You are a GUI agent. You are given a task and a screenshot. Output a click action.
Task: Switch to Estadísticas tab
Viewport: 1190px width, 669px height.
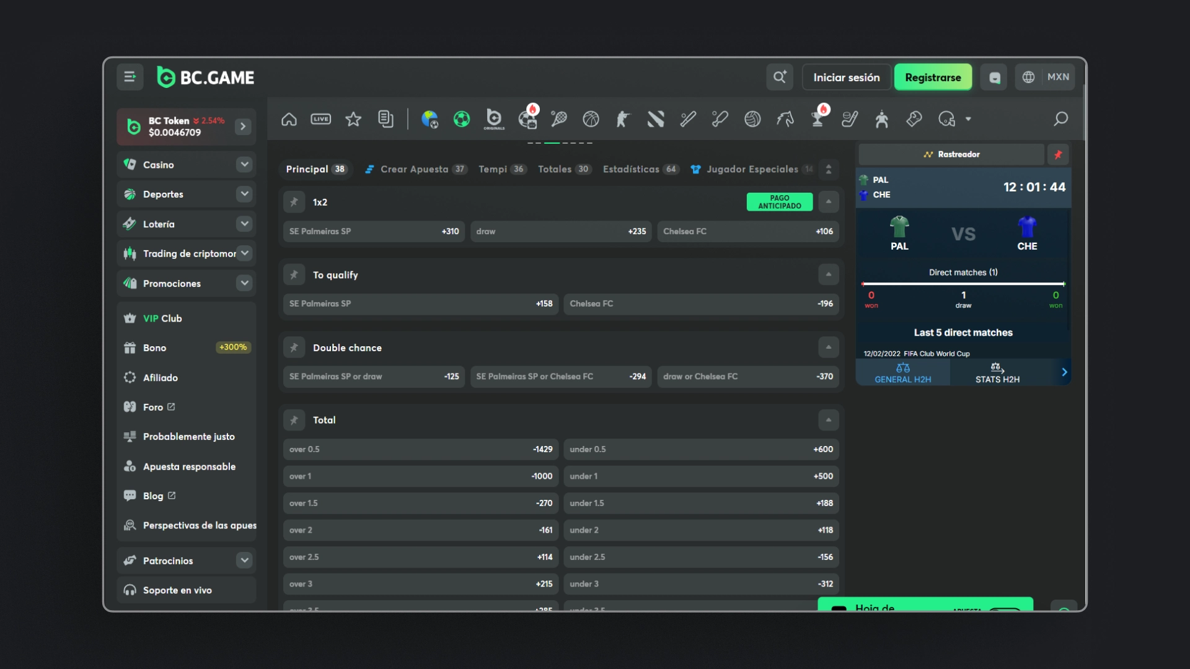[641, 169]
